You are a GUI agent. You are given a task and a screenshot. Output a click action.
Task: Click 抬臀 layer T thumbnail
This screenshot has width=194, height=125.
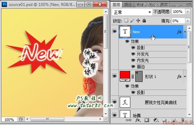pyautogui.click(x=125, y=114)
